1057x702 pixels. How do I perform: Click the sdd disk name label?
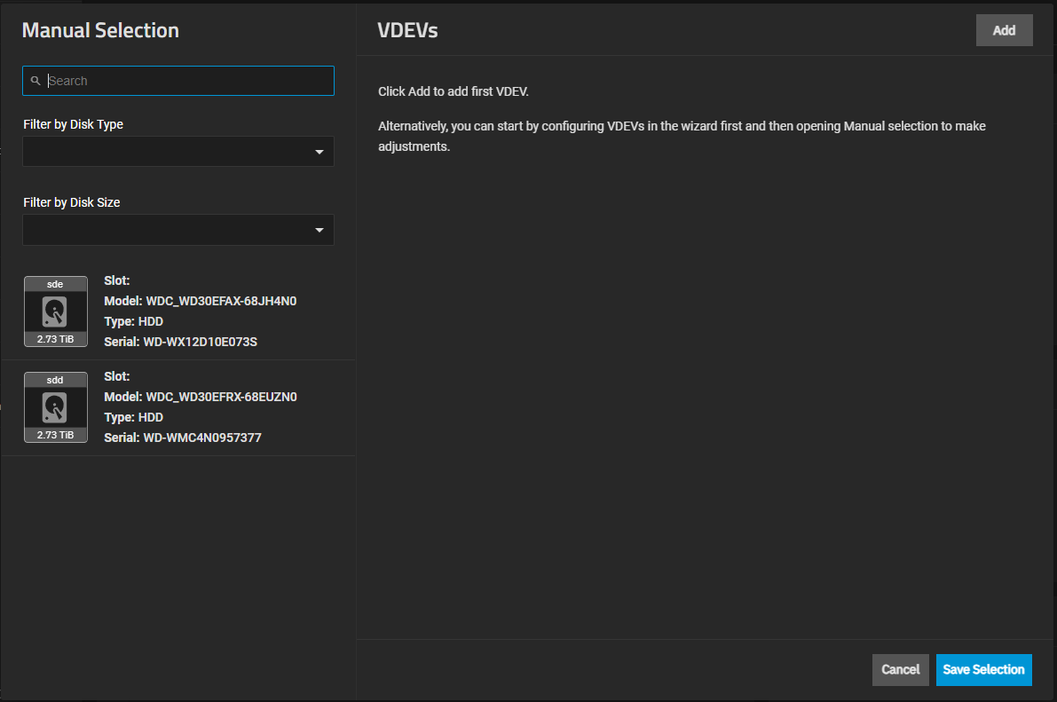click(x=55, y=380)
